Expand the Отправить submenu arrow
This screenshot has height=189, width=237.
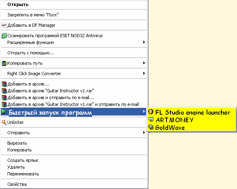pyautogui.click(x=144, y=133)
